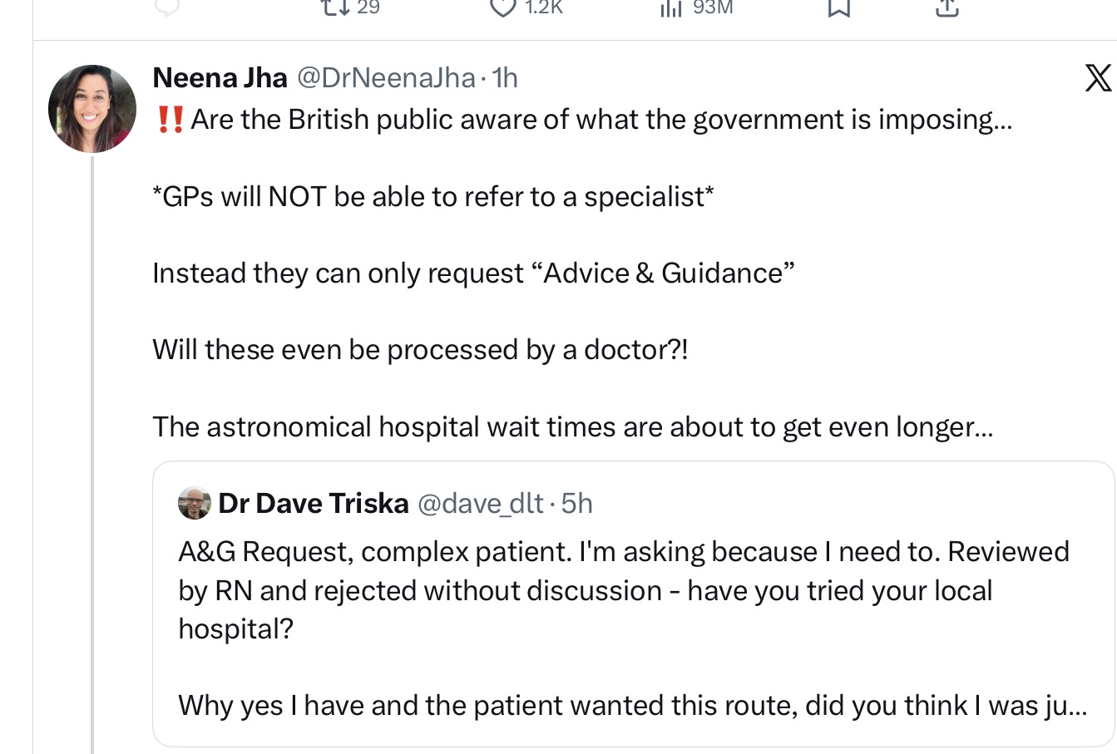This screenshot has width=1117, height=754.
Task: Open the @DrNeenaJha handle link
Action: 386,78
